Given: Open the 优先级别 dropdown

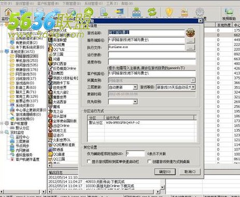Looking at the screenshot, I should click(135, 102).
